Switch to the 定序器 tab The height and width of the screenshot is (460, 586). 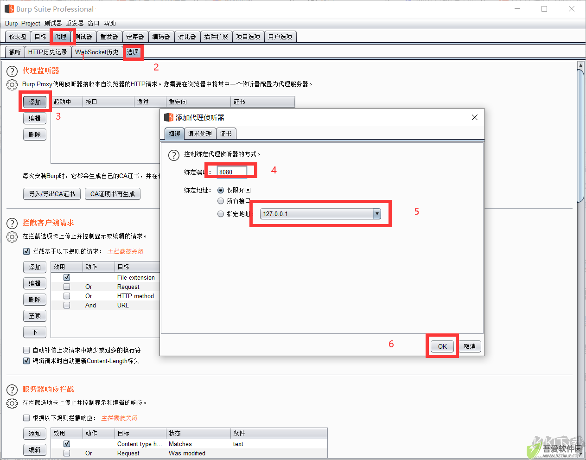tap(135, 37)
